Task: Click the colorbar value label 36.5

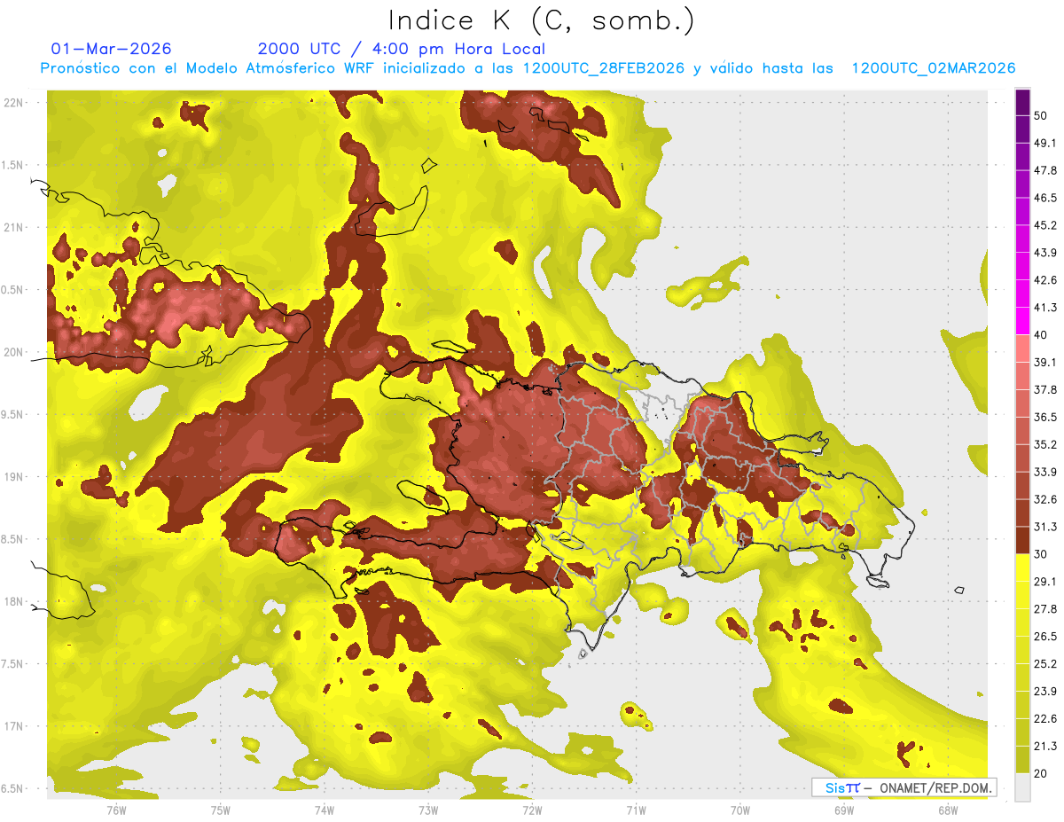Action: 1044,417
